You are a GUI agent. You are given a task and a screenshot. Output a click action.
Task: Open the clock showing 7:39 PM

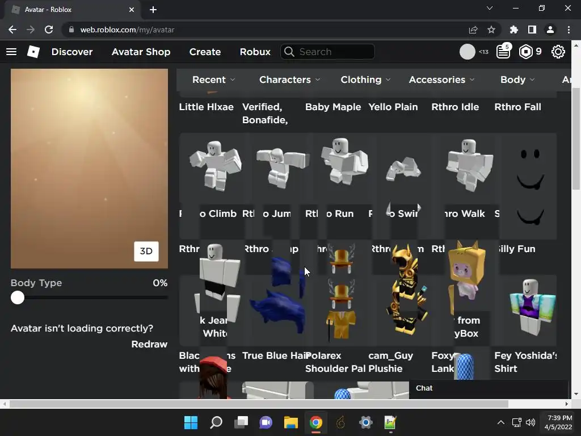pos(558,422)
